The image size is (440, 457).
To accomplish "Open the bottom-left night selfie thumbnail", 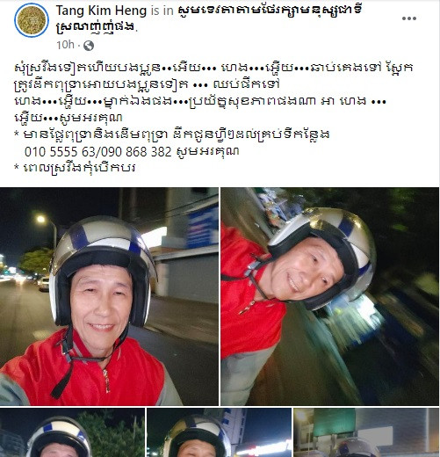I will [72, 432].
